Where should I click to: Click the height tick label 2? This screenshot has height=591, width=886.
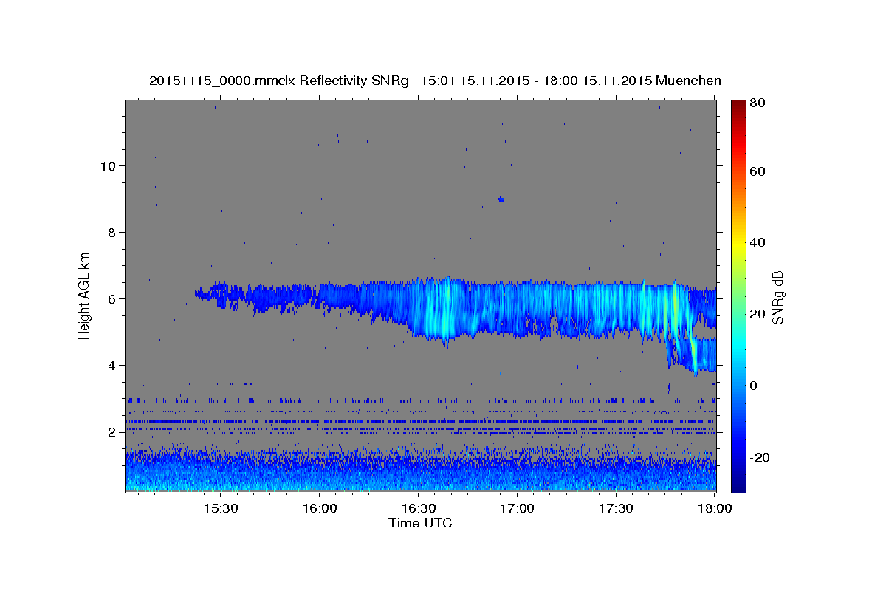pos(110,431)
